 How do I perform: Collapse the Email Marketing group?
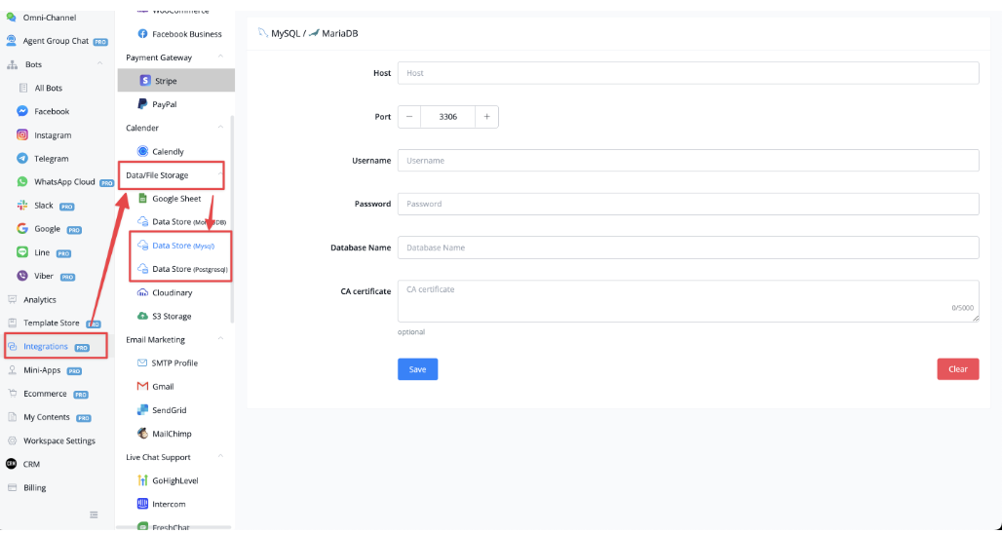pyautogui.click(x=220, y=340)
